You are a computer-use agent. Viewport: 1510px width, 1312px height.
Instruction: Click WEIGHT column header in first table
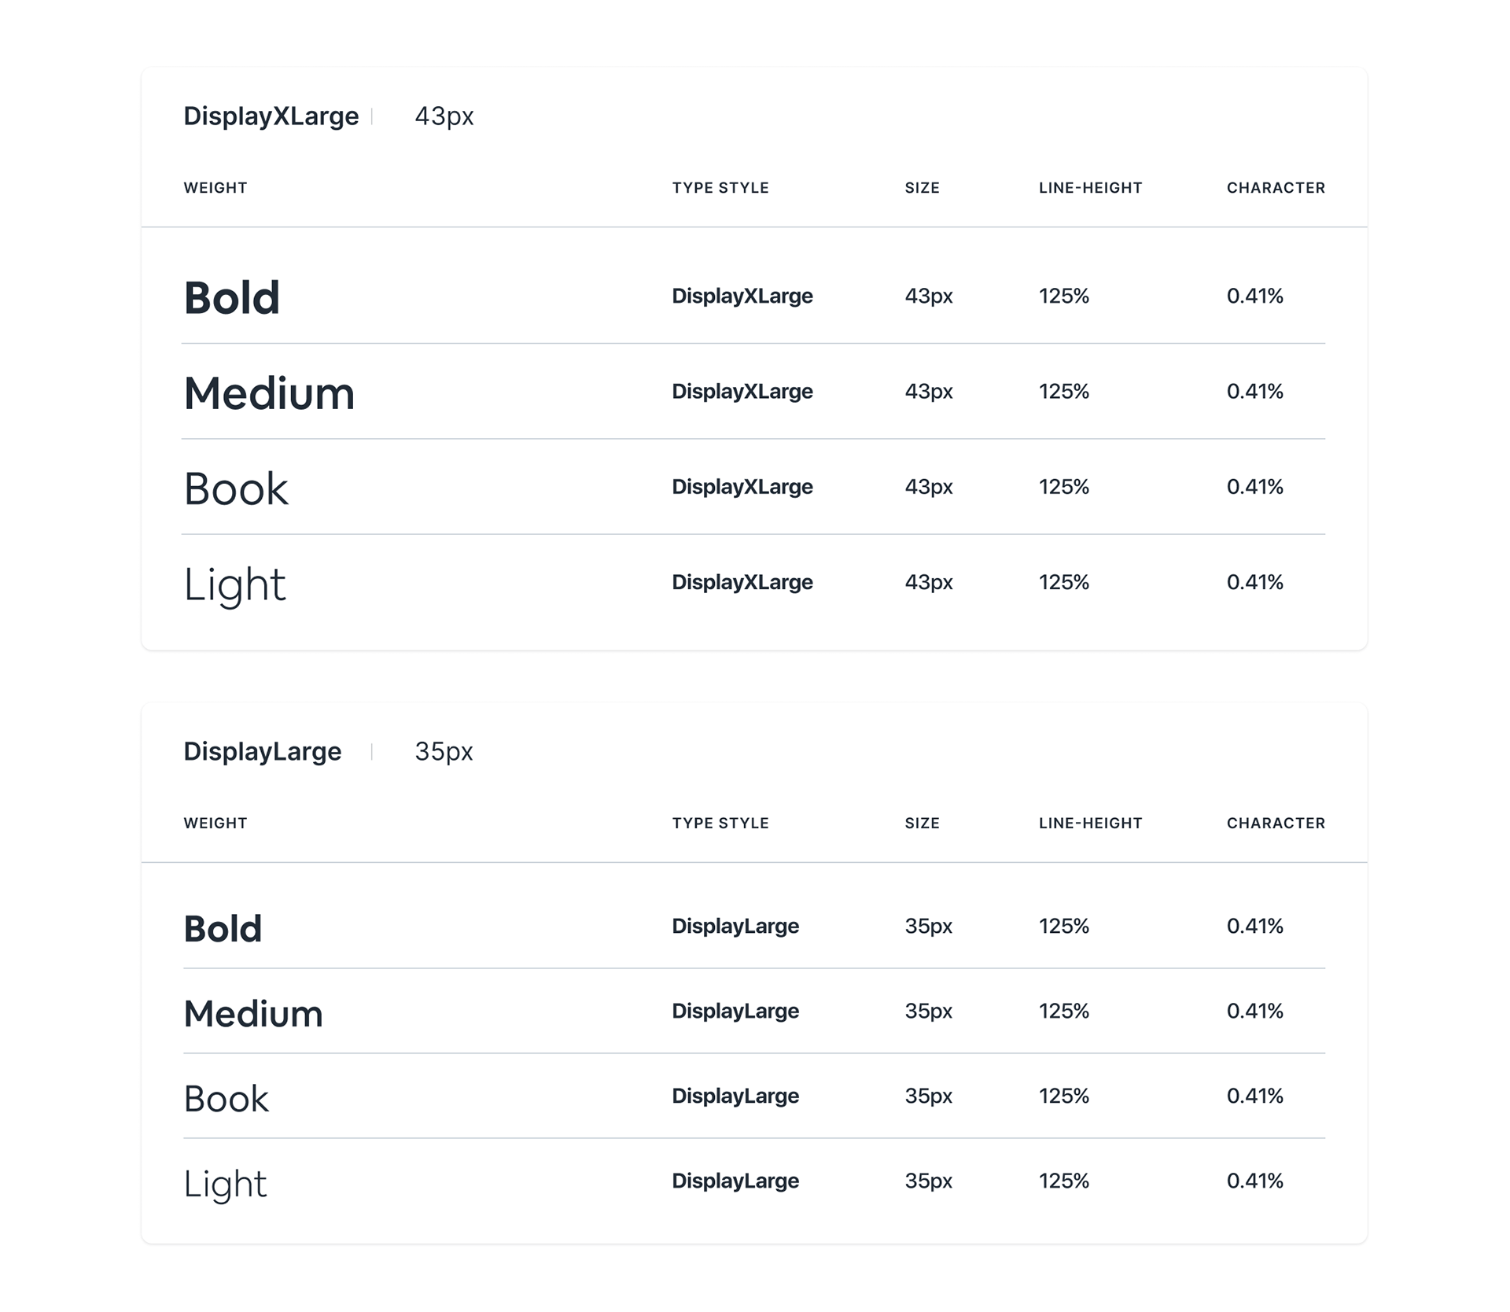pyautogui.click(x=215, y=188)
